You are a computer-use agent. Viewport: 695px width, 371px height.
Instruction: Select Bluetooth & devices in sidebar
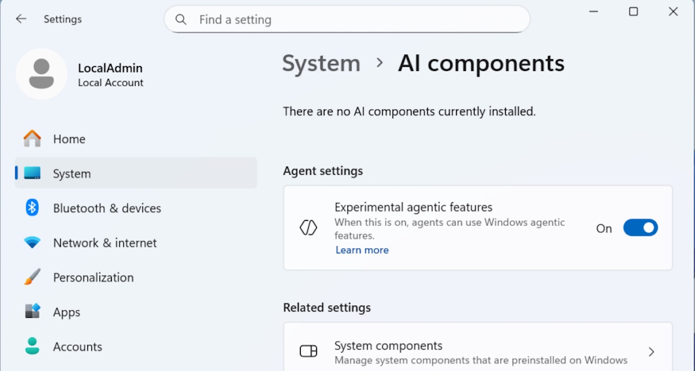[107, 208]
